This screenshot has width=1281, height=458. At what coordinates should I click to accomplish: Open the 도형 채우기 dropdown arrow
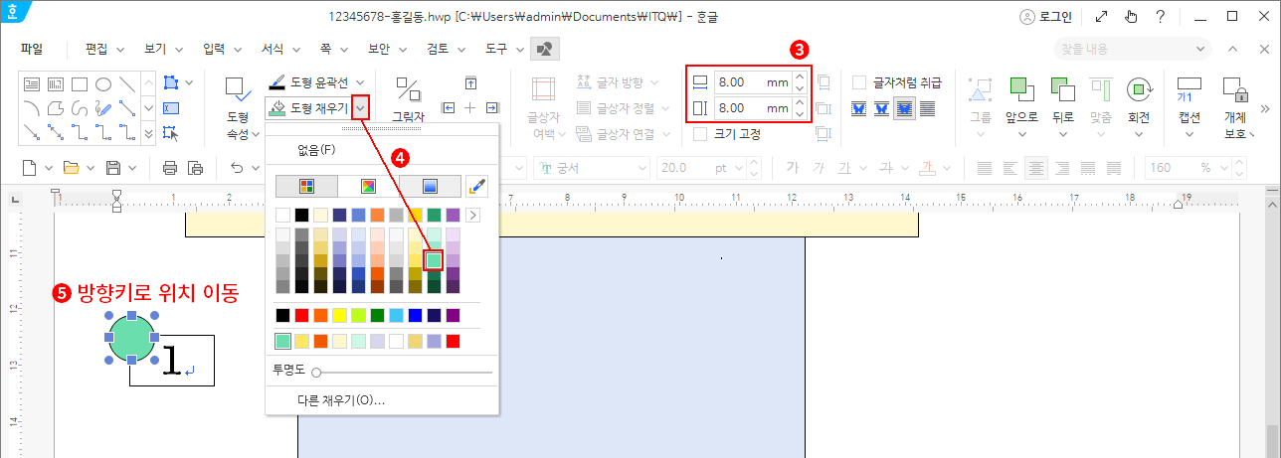362,107
